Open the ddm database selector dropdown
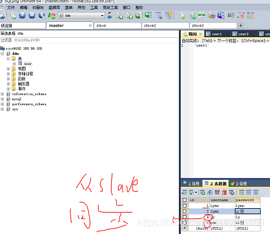The height and width of the screenshot is (234, 270). 82,16
